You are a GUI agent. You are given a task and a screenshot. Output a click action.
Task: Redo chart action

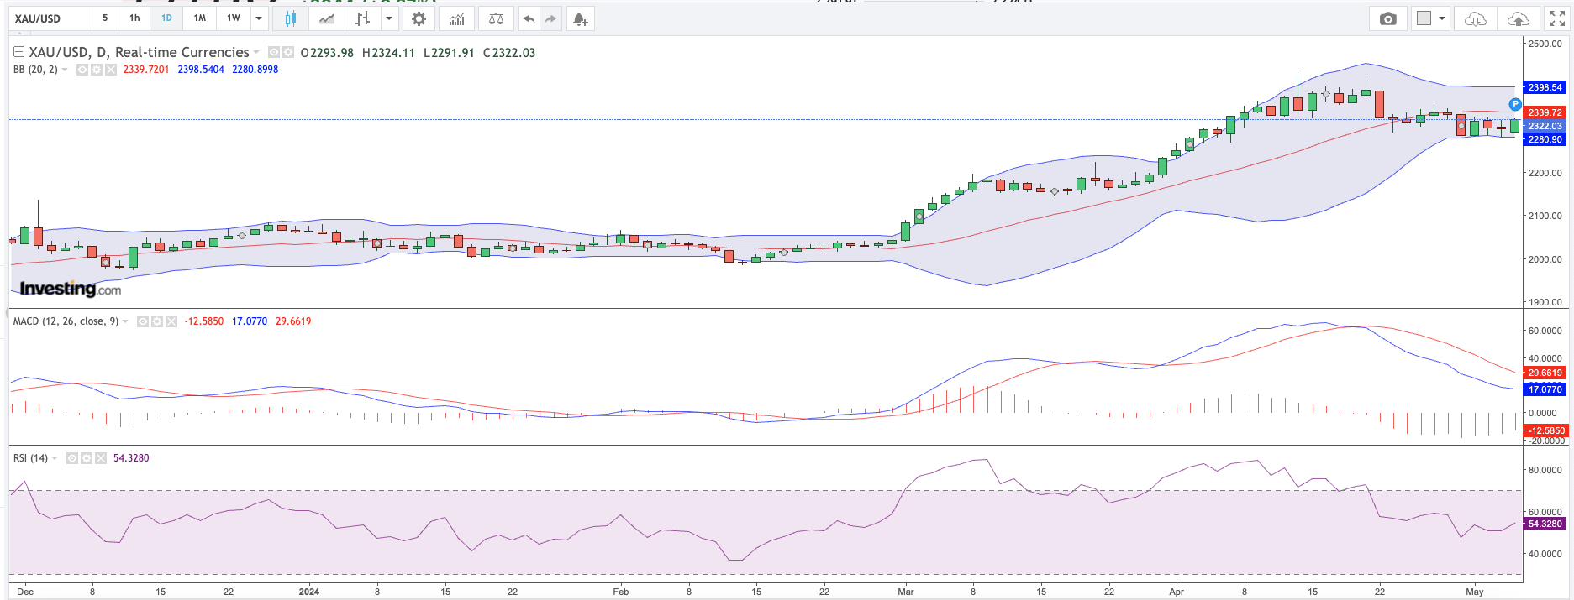[550, 18]
